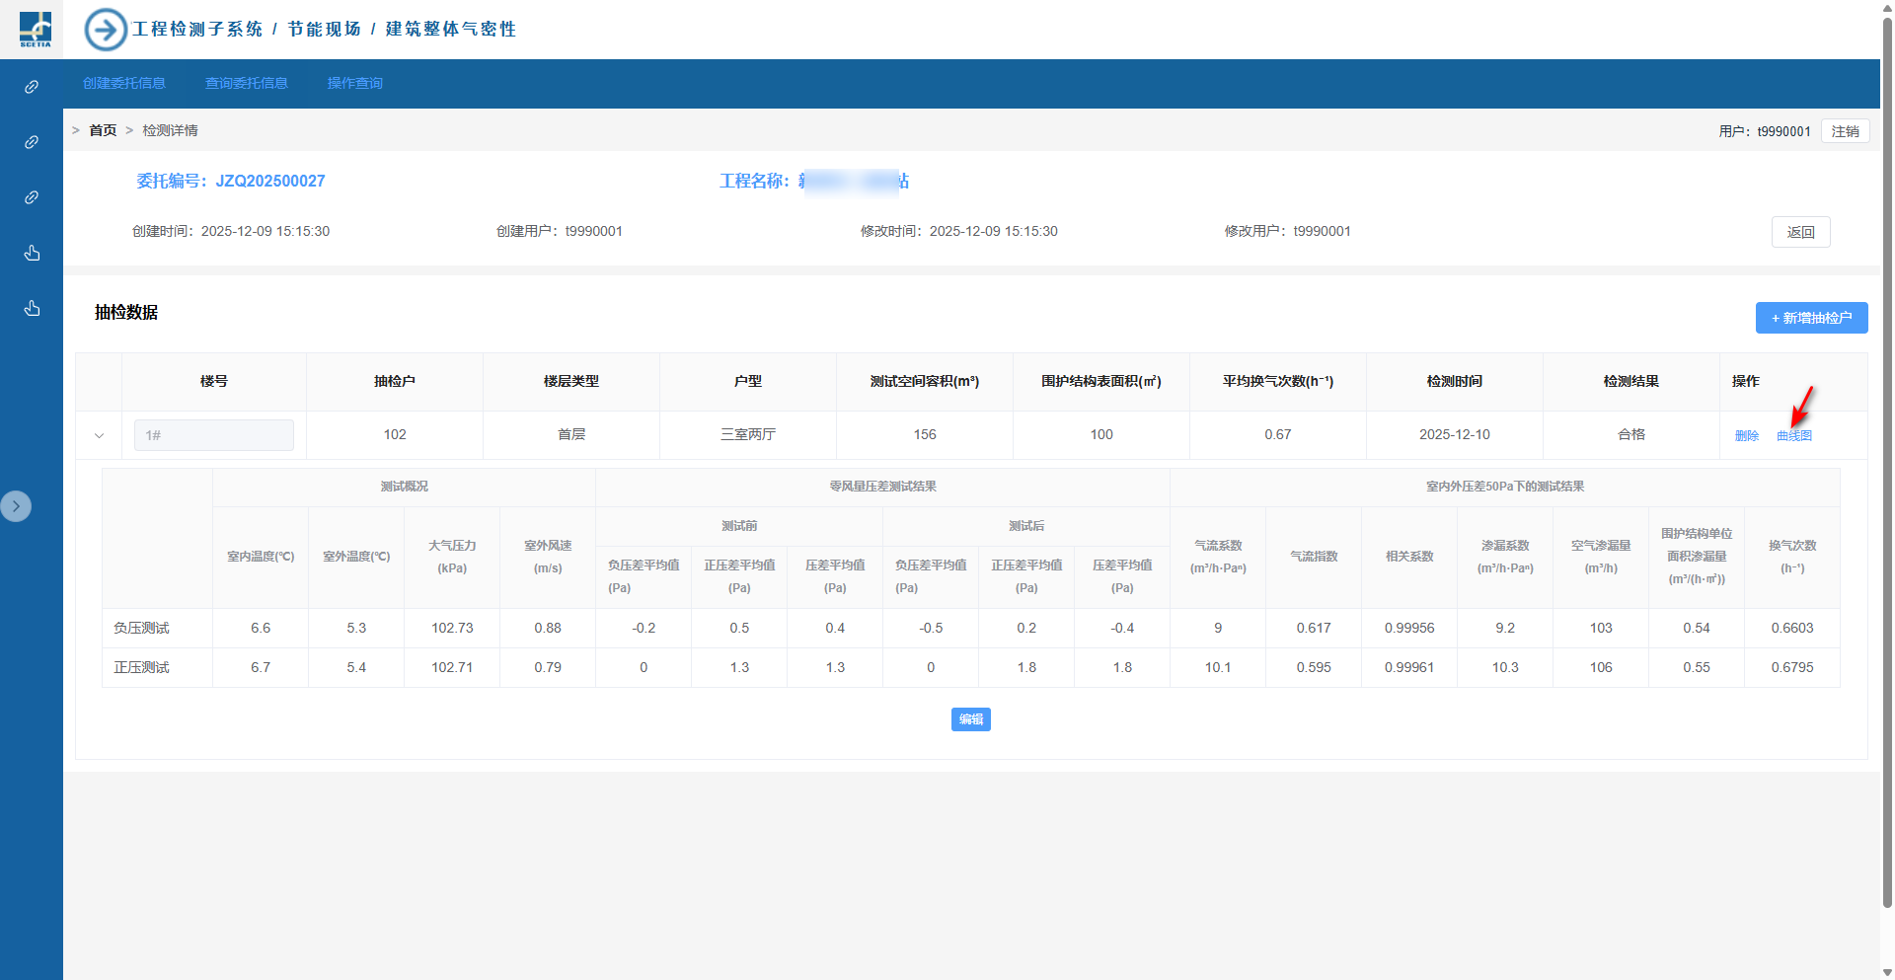
Task: Delete the row using 删除 link
Action: [x=1746, y=436]
